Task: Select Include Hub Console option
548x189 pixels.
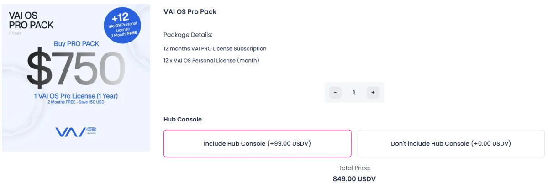Action: pyautogui.click(x=258, y=143)
